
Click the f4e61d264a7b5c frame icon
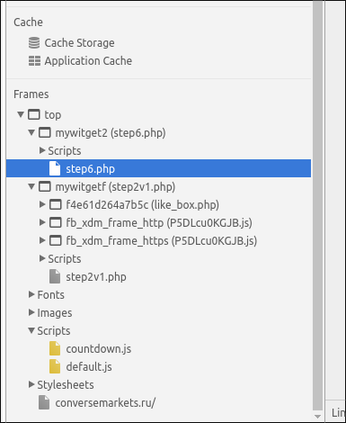click(56, 204)
